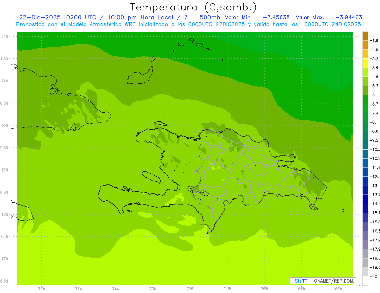Click the "-5.3" legend value

pos(374,86)
